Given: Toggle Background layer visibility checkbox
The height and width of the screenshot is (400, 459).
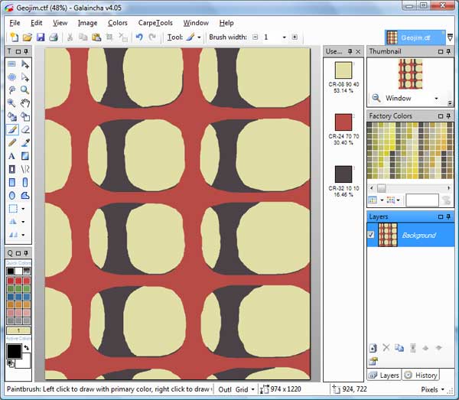Looking at the screenshot, I should pos(372,235).
